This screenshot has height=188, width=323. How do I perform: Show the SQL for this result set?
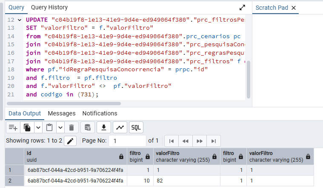[x=136, y=127]
